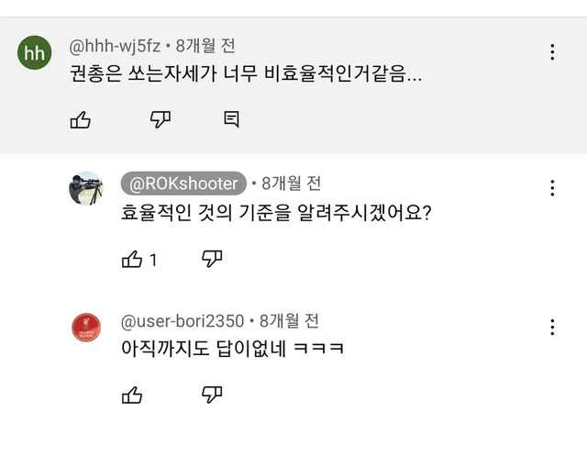Screen dimensions: 587x457
Task: Click the '8개월 전' timestamp on @user-bori2350 reply
Action: 289,320
